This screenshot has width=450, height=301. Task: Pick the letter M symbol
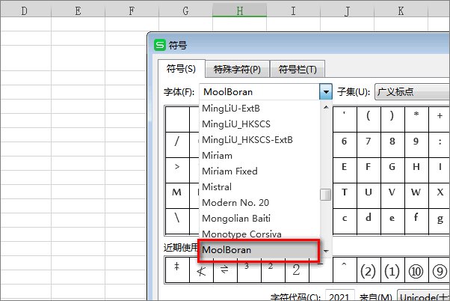[177, 195]
